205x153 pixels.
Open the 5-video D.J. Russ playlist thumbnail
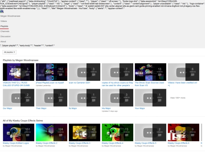click(19, 72)
